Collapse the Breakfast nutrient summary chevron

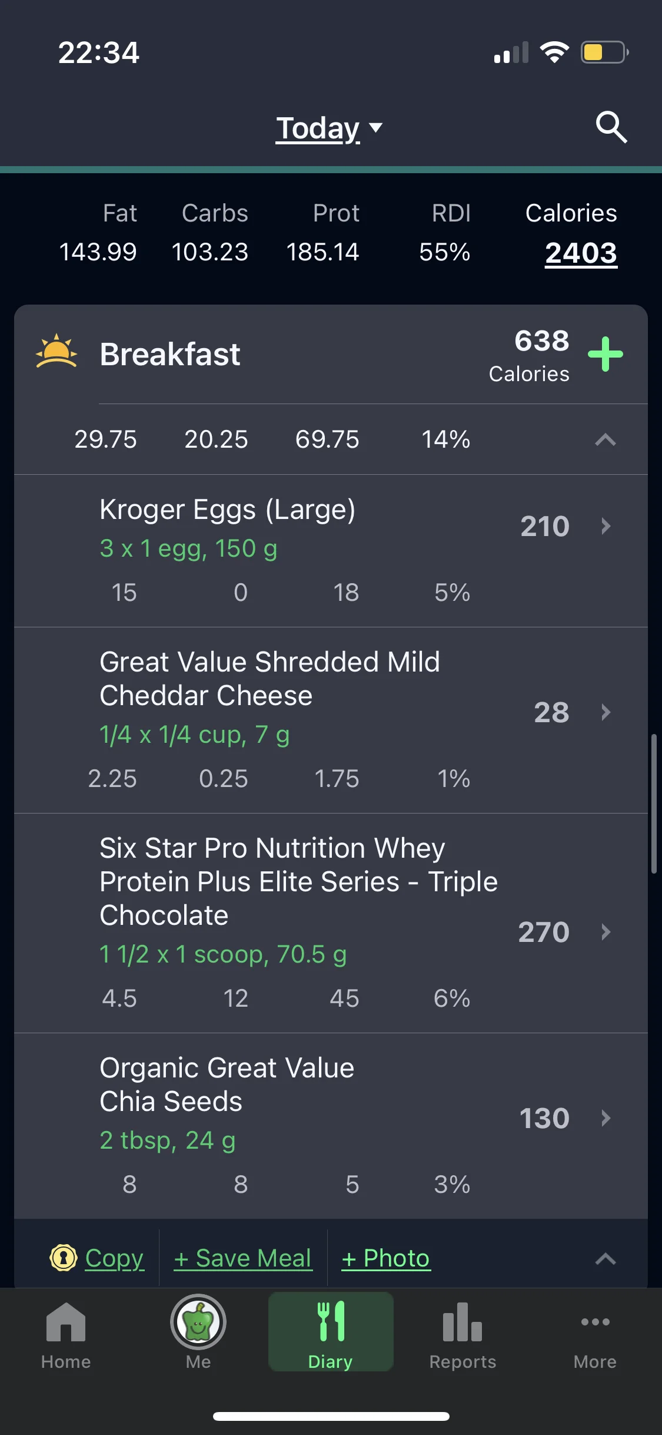(606, 439)
